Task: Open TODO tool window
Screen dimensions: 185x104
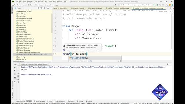Action: (49, 101)
